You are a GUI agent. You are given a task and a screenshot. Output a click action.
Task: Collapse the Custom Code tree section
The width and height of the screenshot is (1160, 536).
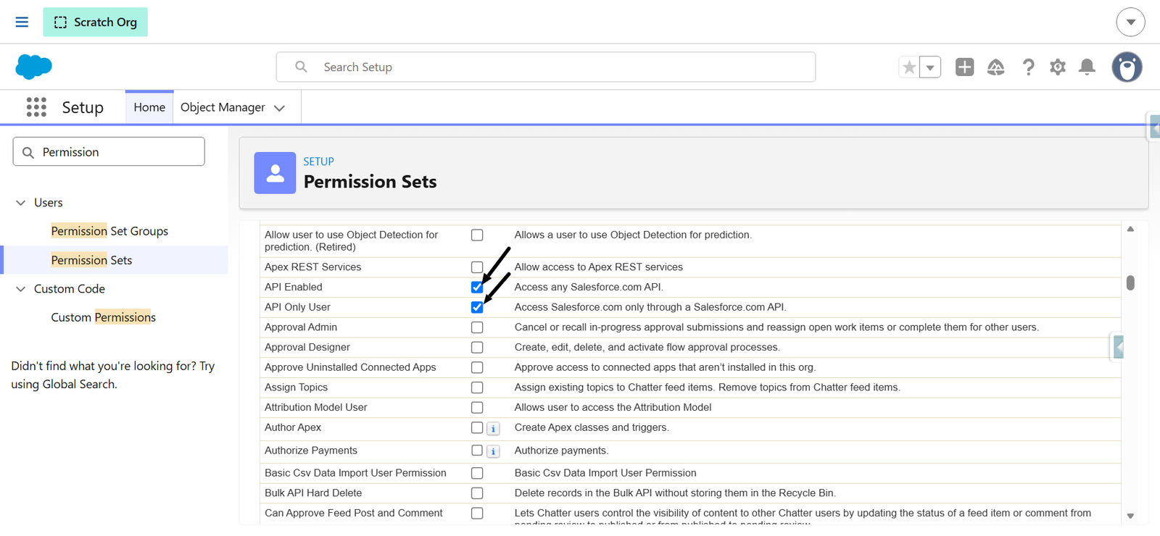coord(20,289)
